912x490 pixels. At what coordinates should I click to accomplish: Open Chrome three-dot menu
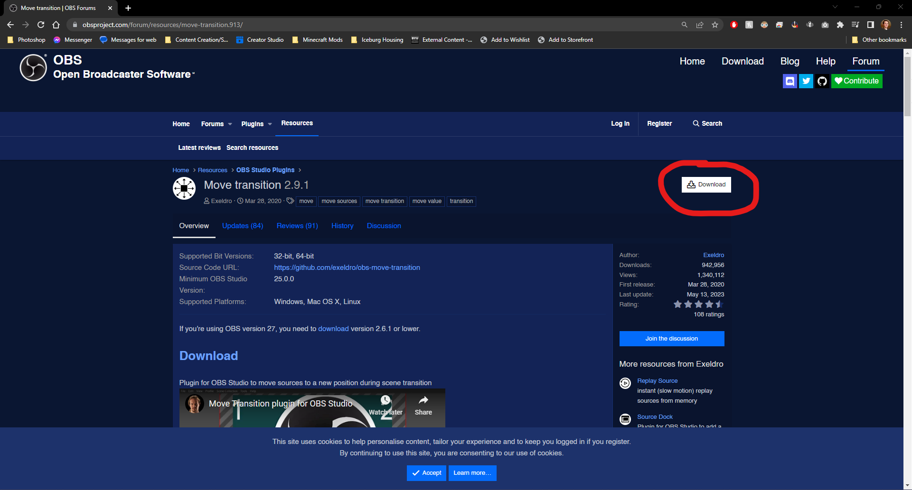[901, 25]
